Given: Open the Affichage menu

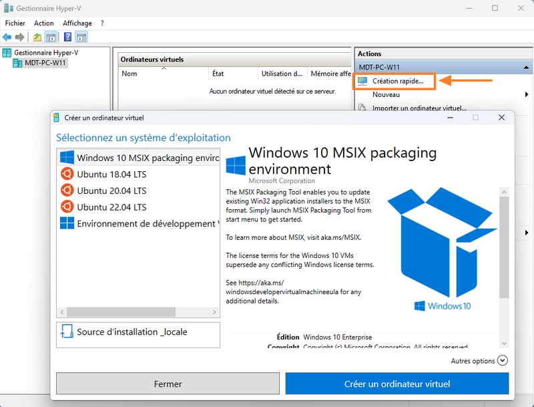Looking at the screenshot, I should tap(77, 23).
